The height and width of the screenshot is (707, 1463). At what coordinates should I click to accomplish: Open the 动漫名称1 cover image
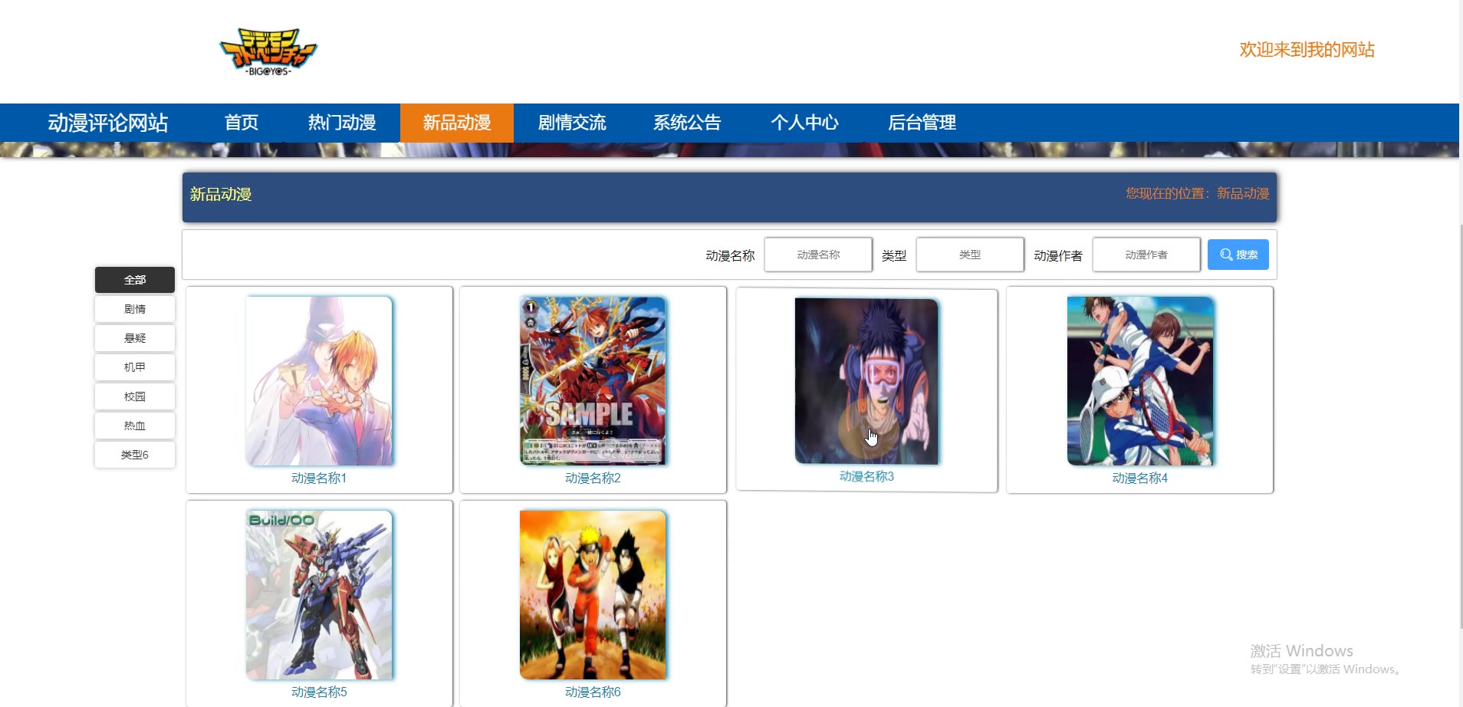click(319, 381)
